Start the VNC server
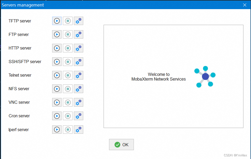 (x=57, y=102)
